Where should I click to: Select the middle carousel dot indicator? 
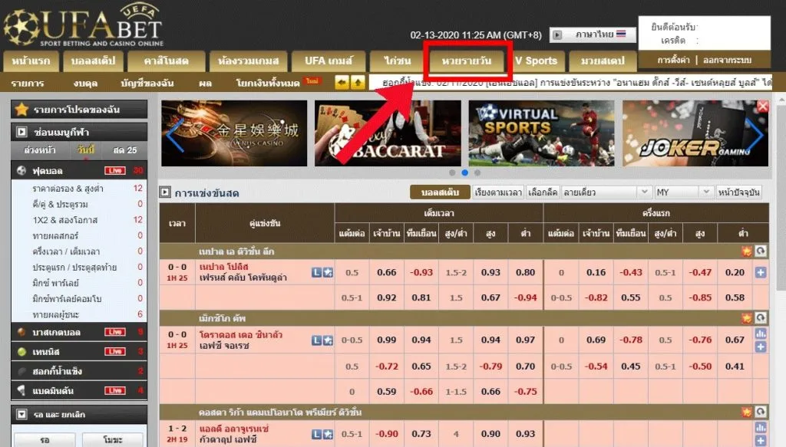tap(464, 173)
